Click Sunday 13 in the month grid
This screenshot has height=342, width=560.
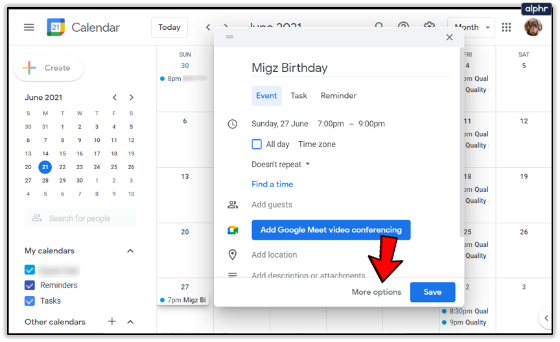coord(185,176)
